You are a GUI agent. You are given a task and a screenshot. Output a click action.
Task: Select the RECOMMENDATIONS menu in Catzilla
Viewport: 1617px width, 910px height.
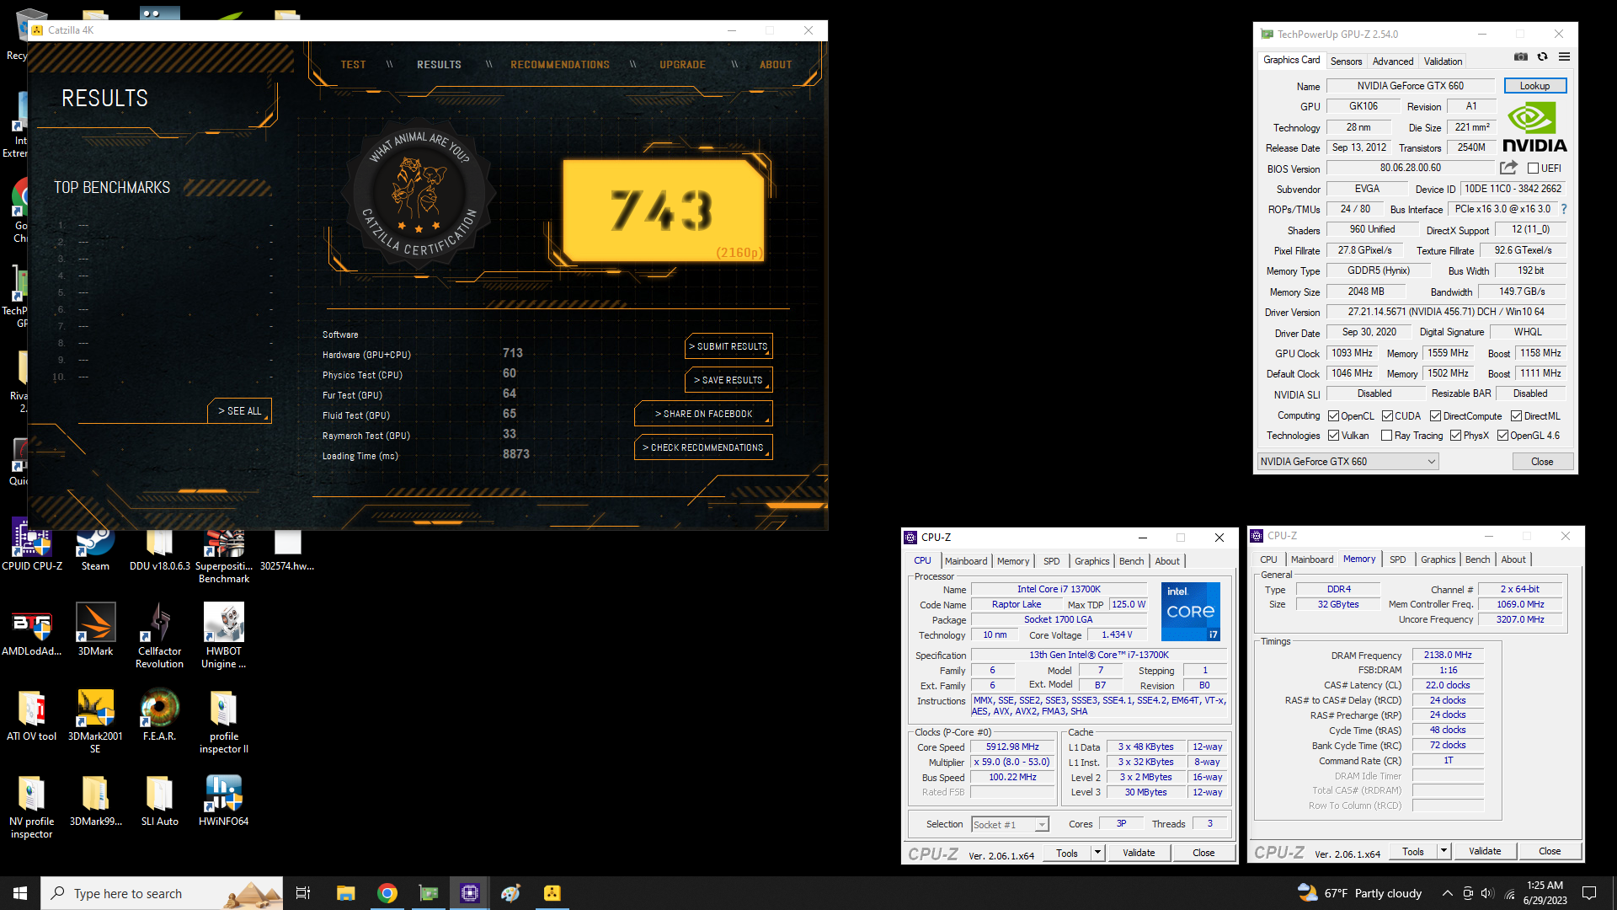pos(559,65)
